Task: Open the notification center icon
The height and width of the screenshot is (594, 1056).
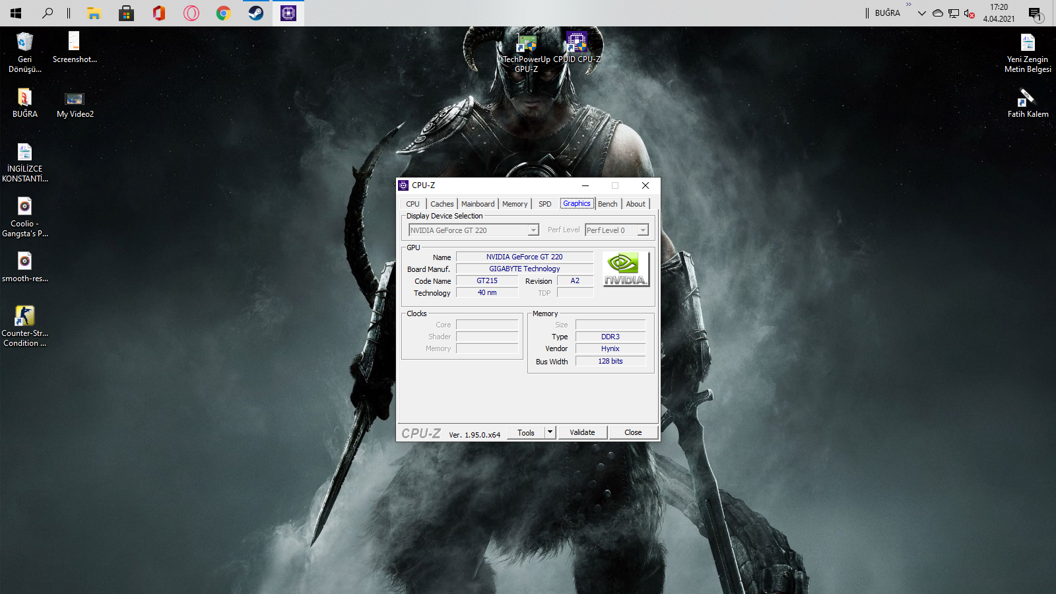Action: [x=1035, y=13]
